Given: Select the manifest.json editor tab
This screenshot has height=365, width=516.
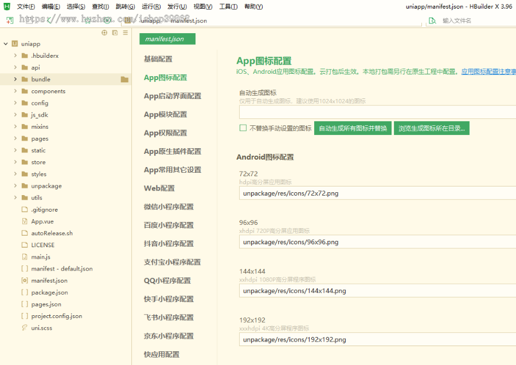Looking at the screenshot, I should coord(167,39).
